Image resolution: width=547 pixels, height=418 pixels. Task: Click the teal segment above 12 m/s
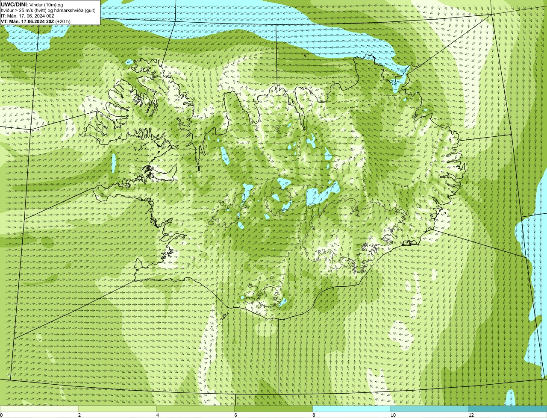point(508,409)
